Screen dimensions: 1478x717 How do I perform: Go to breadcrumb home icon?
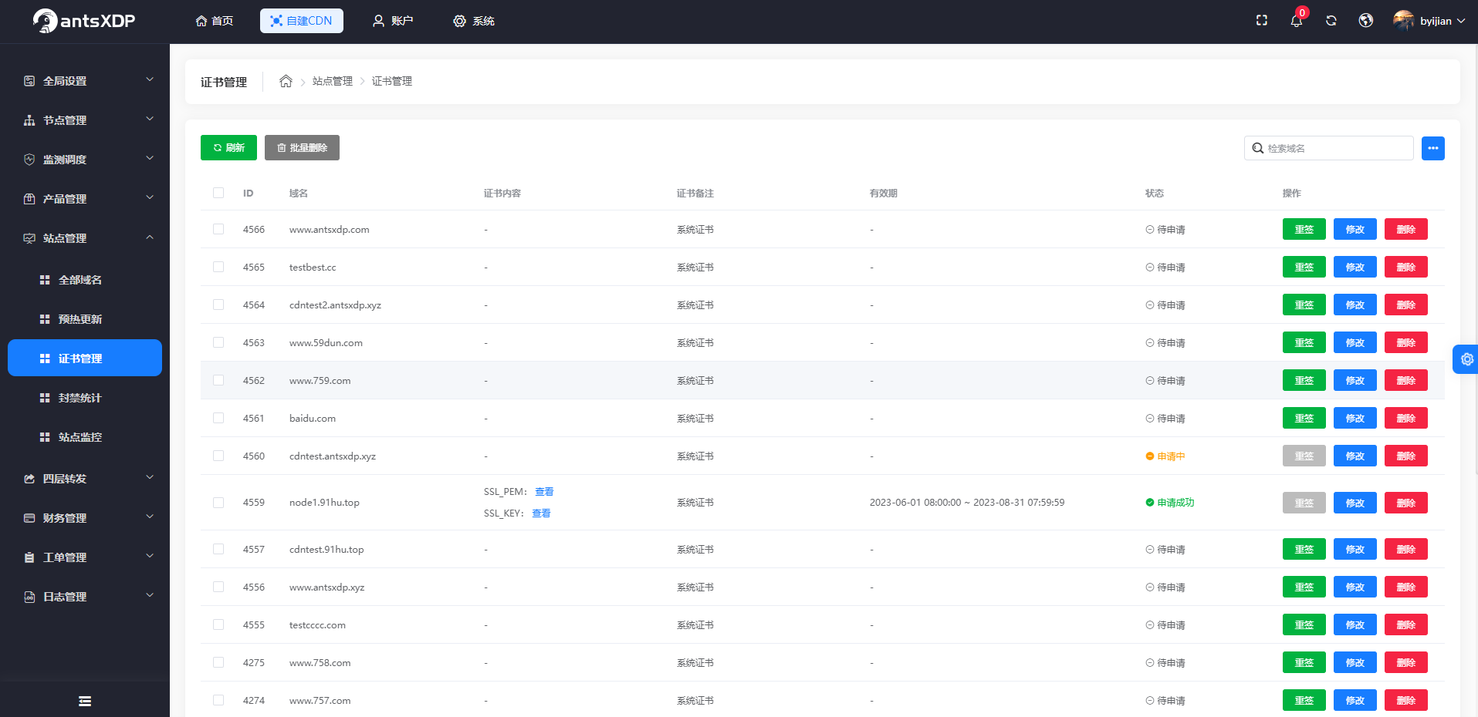[286, 81]
